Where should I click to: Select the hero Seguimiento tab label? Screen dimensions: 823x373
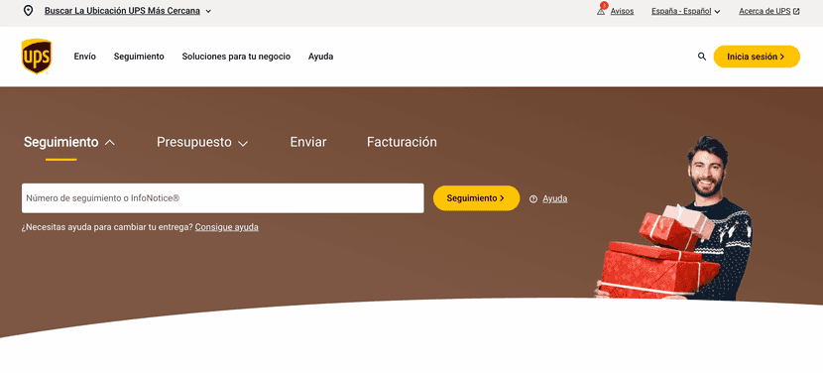tap(60, 142)
